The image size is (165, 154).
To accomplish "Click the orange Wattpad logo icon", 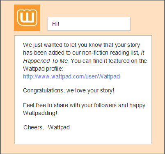I will pyautogui.click(x=27, y=18).
